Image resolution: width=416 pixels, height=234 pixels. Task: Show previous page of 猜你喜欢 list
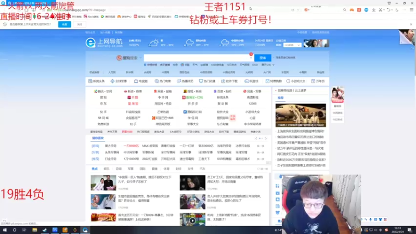click(256, 138)
